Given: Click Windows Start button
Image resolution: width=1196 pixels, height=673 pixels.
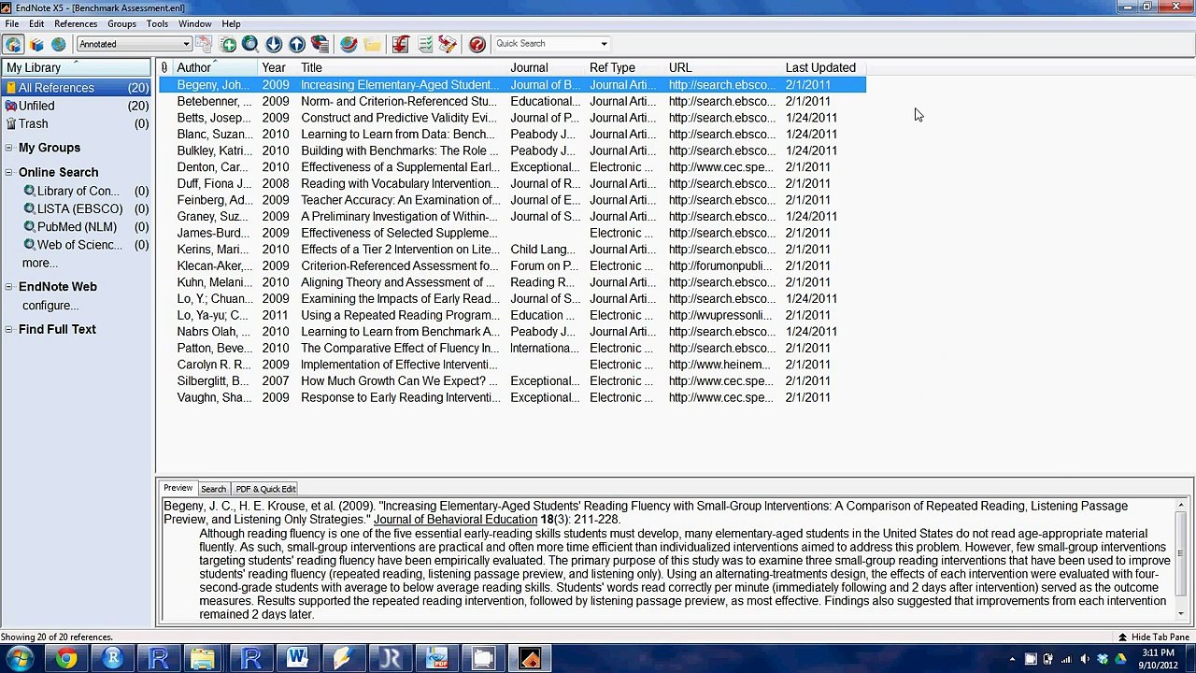Looking at the screenshot, I should pos(19,659).
